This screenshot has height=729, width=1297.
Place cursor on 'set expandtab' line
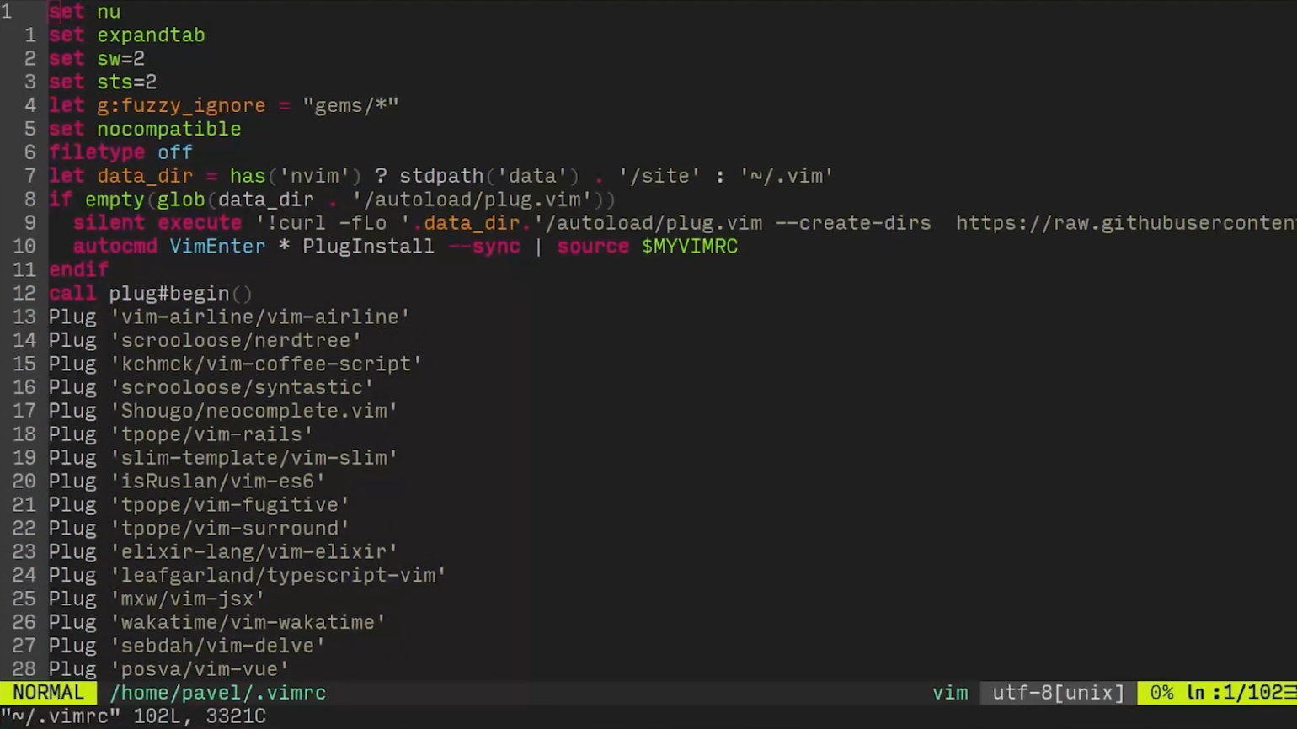click(126, 35)
